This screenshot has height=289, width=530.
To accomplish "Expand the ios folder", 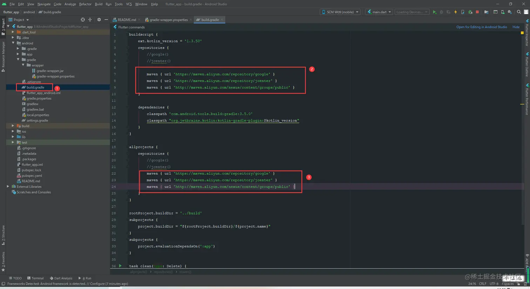I will 13,131.
